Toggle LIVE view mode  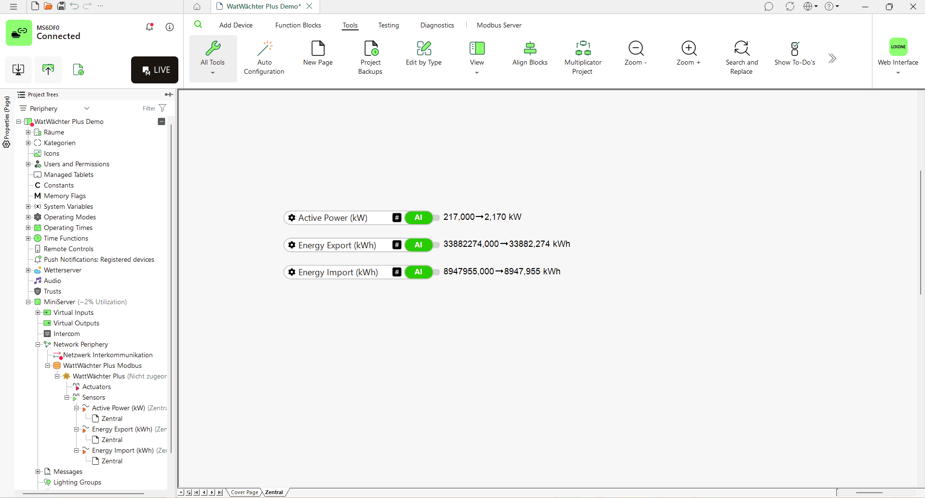point(155,70)
